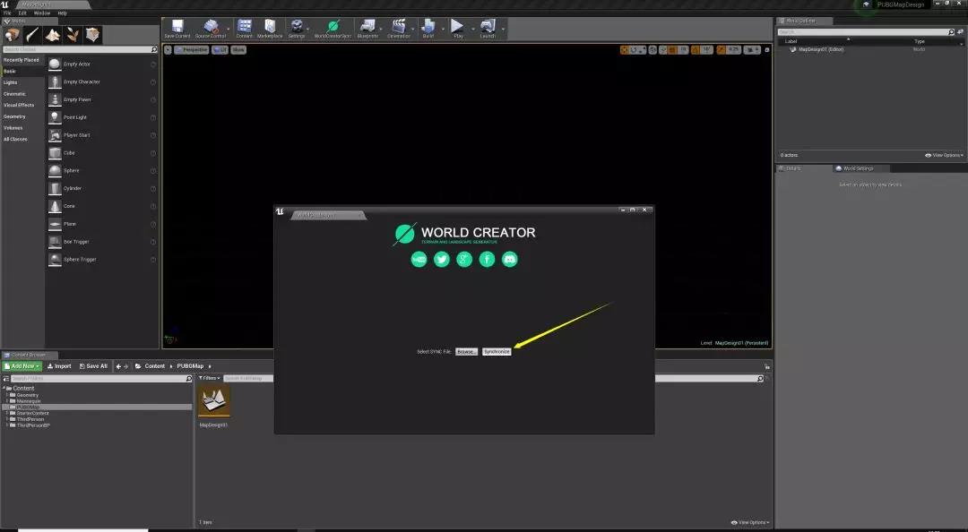Click the Build toolbar button
Image resolution: width=968 pixels, height=532 pixels.
[428, 29]
